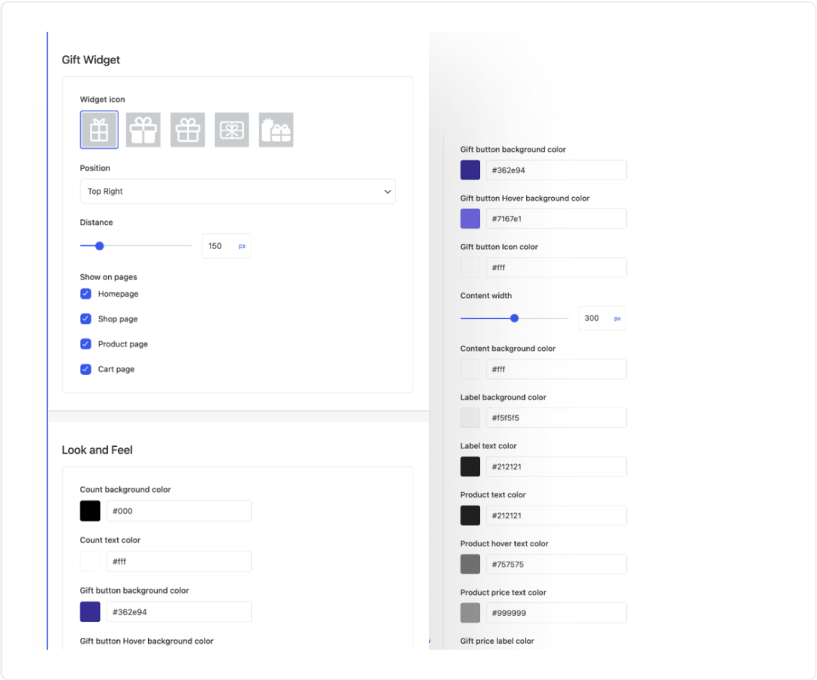Click the Cart page label text
This screenshot has width=817, height=680.
116,369
